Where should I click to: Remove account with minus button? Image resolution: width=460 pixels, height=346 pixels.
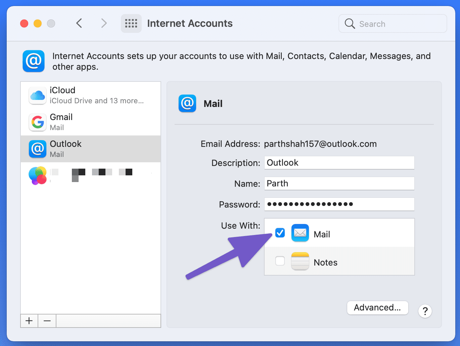click(x=47, y=321)
